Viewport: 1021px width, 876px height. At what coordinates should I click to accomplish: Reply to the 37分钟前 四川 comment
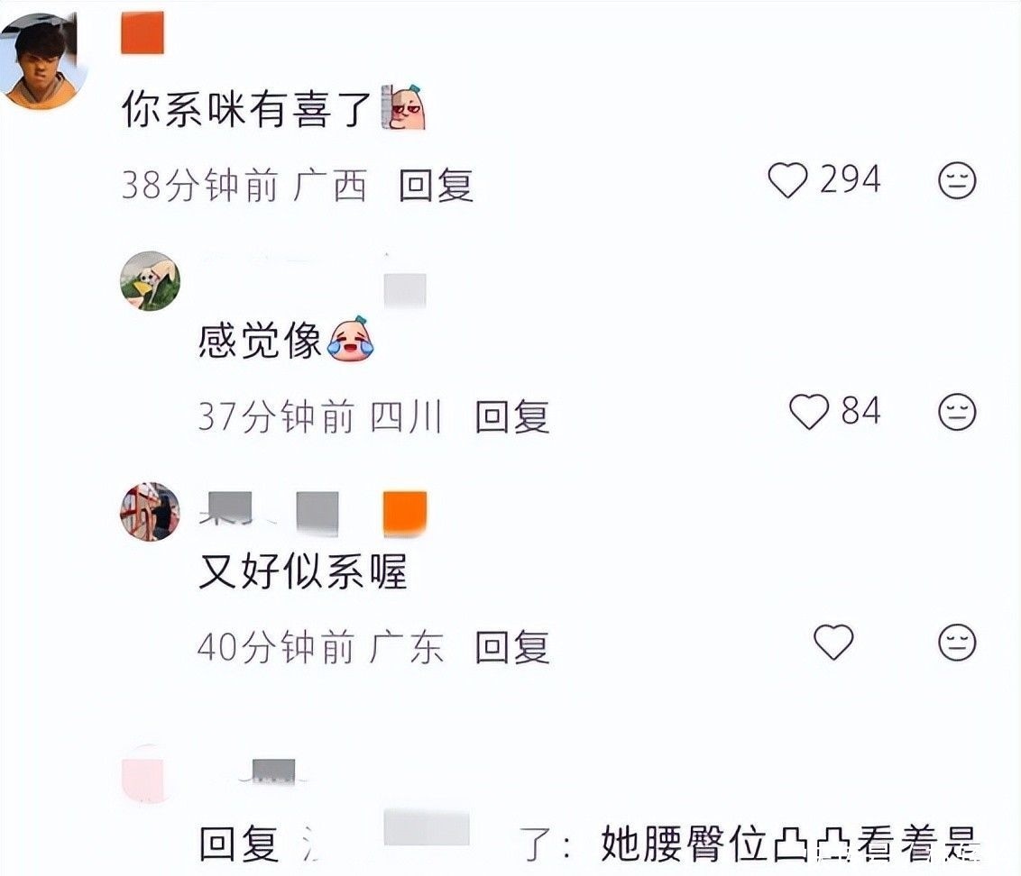pos(512,416)
